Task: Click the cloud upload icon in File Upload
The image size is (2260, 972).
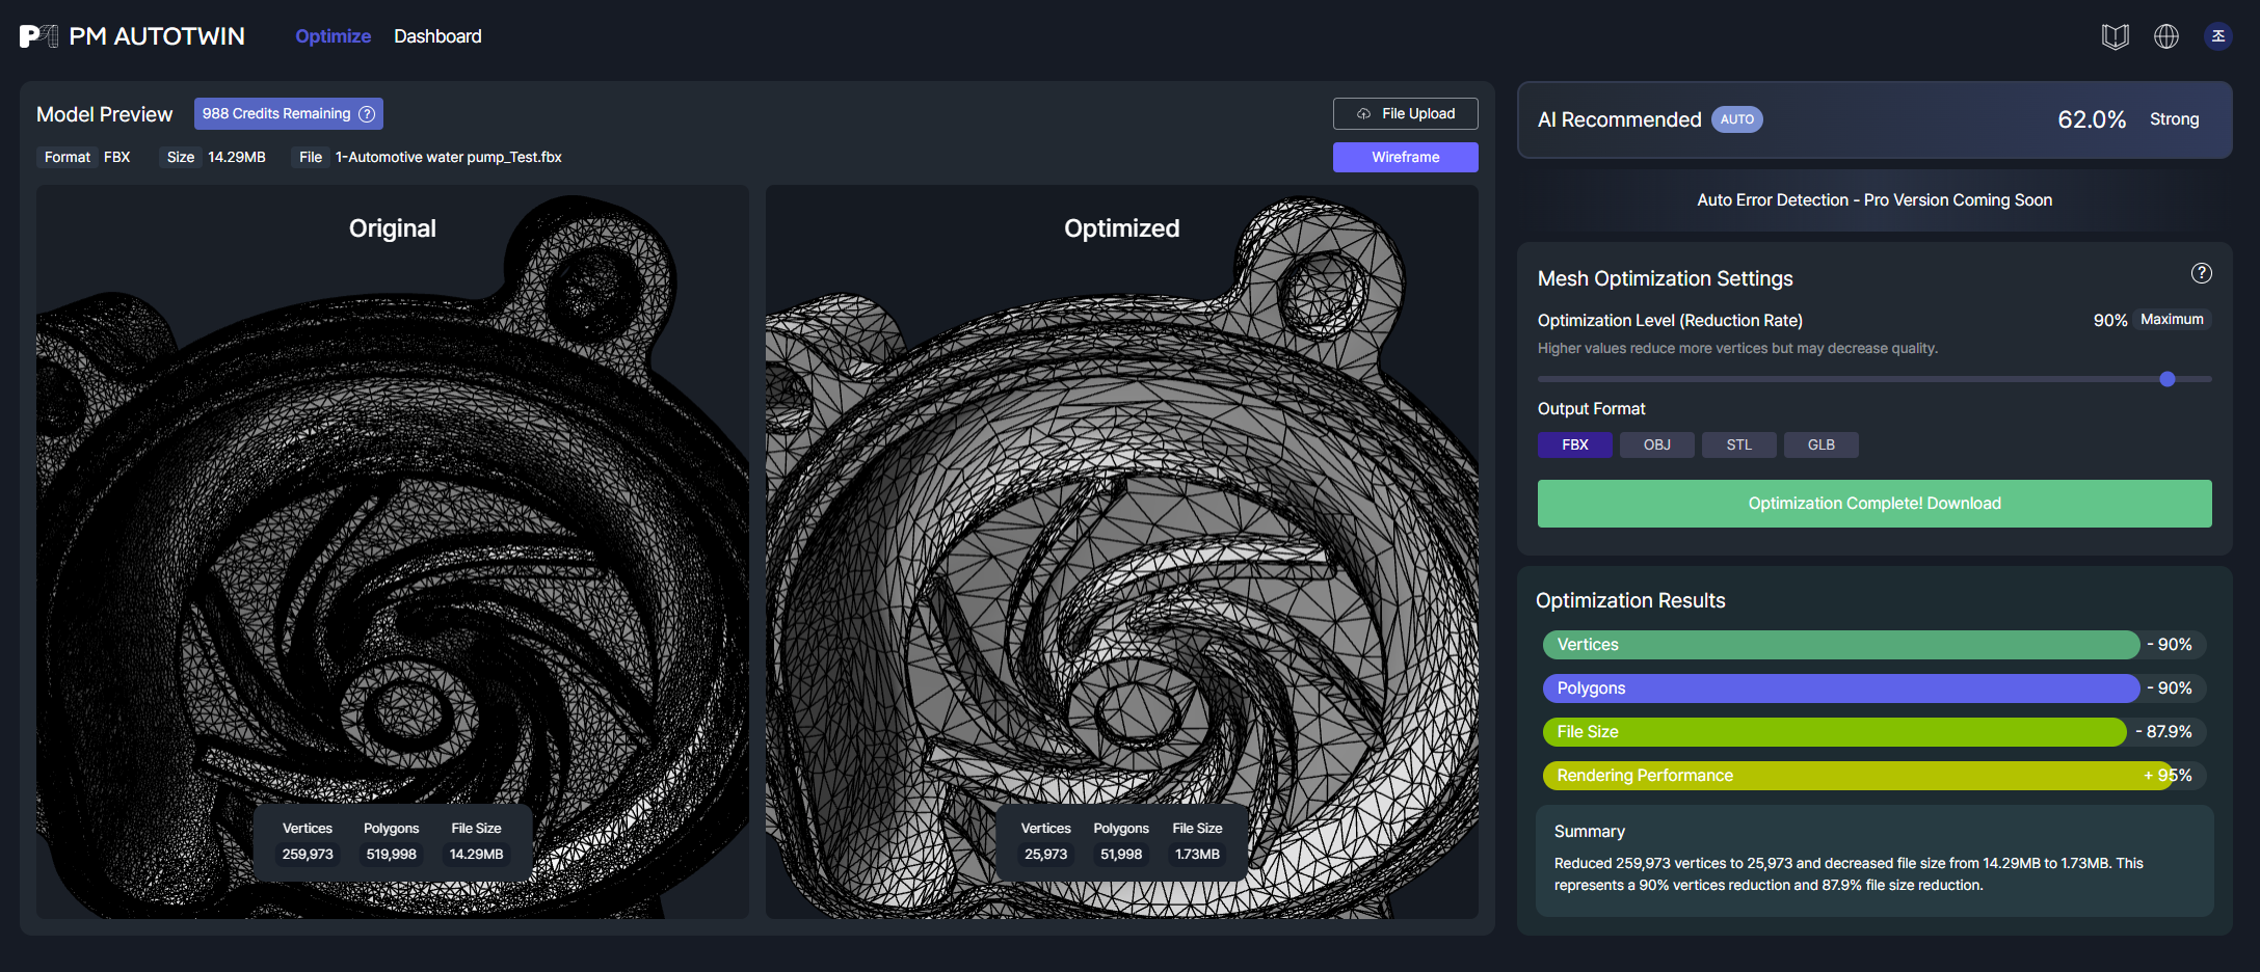Action: pos(1363,114)
